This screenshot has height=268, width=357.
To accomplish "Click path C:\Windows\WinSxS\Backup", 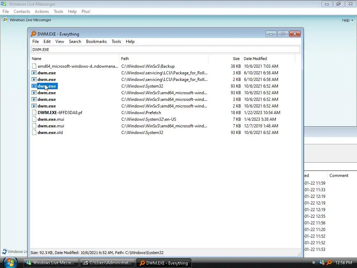I will click(148, 66).
